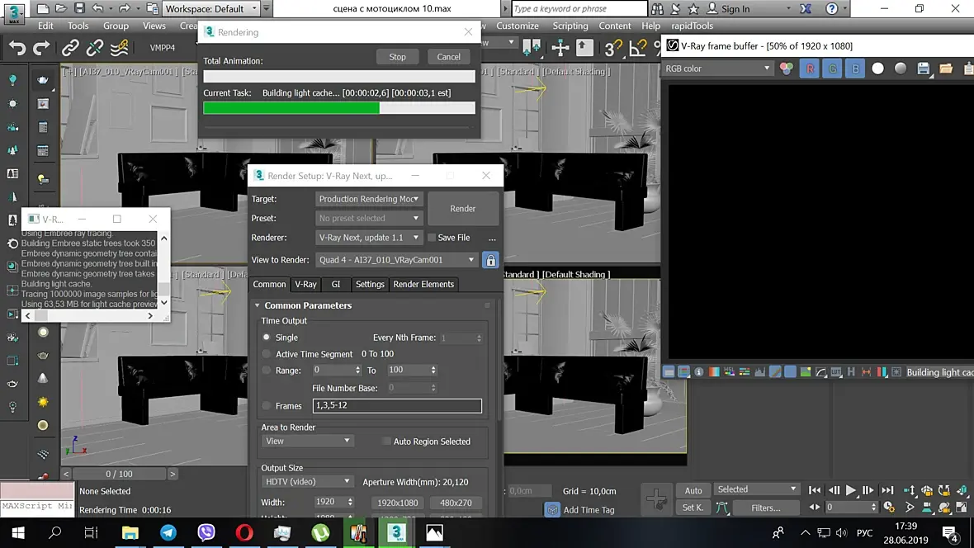Open image folder in V-Ray frame buffer
Viewport: 974px width, 548px height.
(946, 69)
